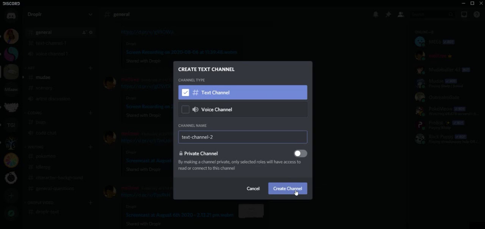The image size is (485, 229).
Task: Select the MEE6 bot in member list
Action: 446,42
